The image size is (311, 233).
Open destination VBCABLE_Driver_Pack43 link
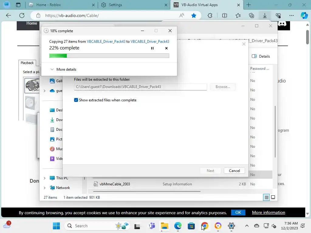point(150,41)
